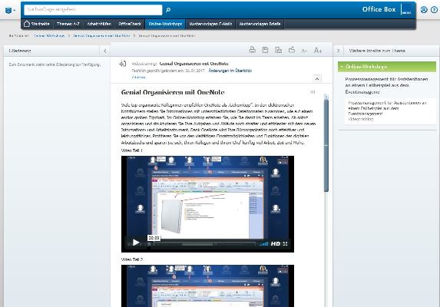The width and height of the screenshot is (440, 307).
Task: Click the second breadcrumb Genial Organisieren mit OneNote
Action: pos(101,35)
